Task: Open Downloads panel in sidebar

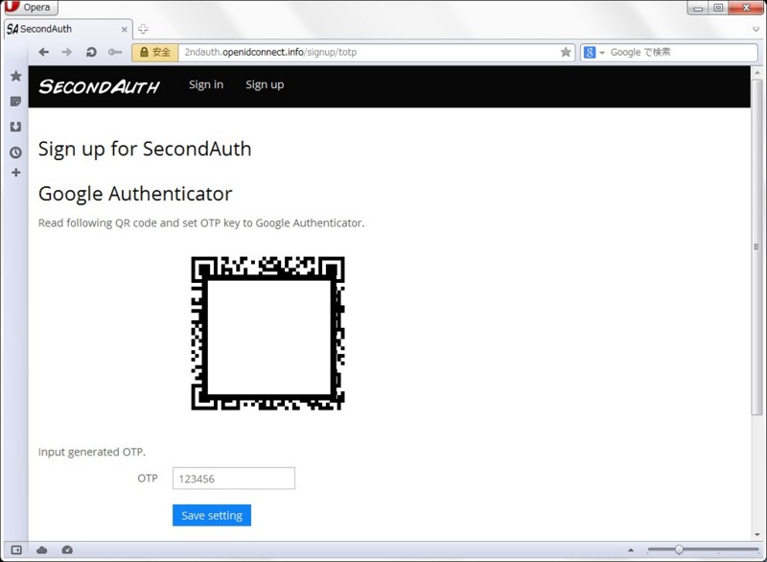Action: 15,127
